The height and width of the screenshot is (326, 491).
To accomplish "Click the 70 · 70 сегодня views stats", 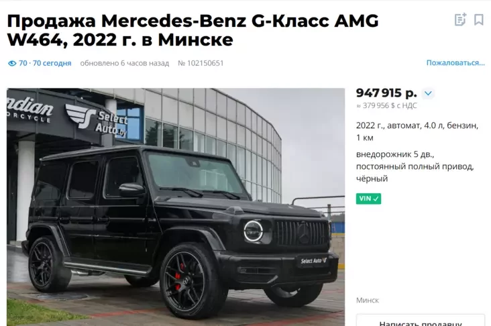I will [x=45, y=63].
